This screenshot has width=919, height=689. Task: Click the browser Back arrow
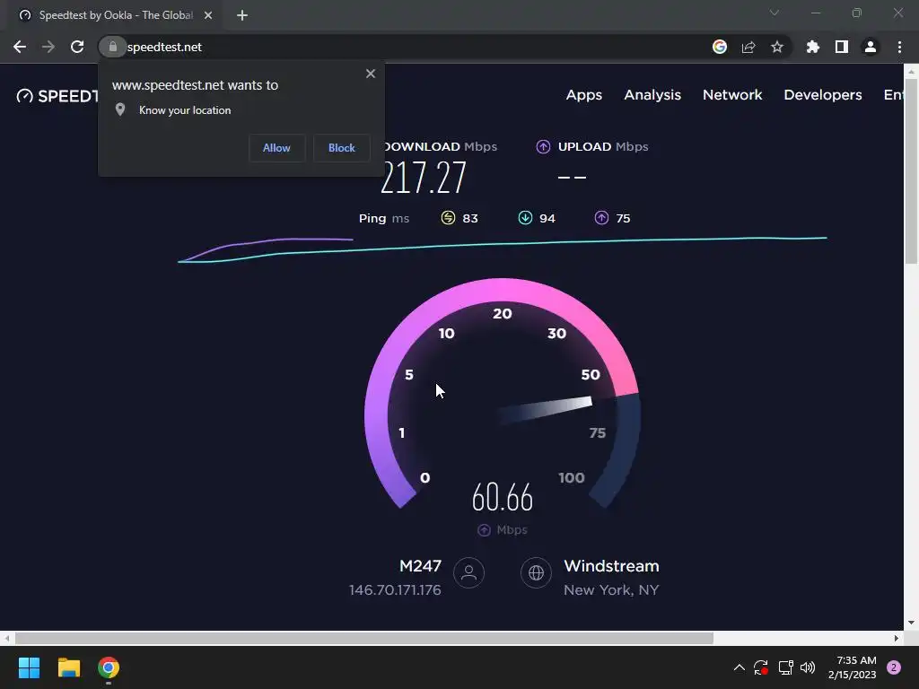(x=20, y=47)
